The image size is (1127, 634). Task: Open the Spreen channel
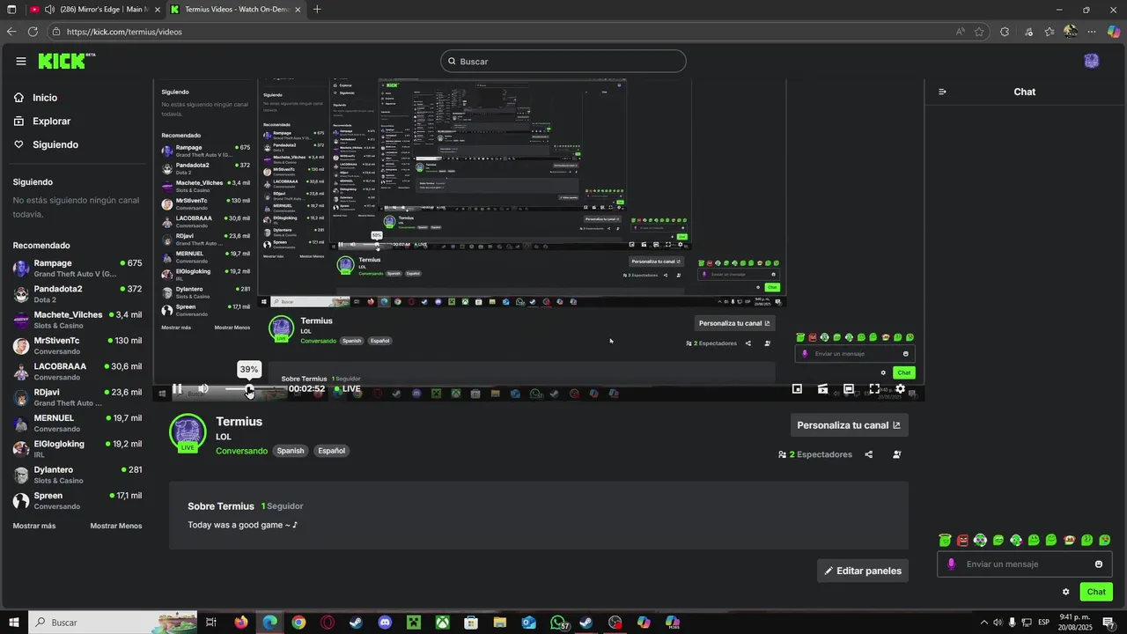click(x=77, y=501)
